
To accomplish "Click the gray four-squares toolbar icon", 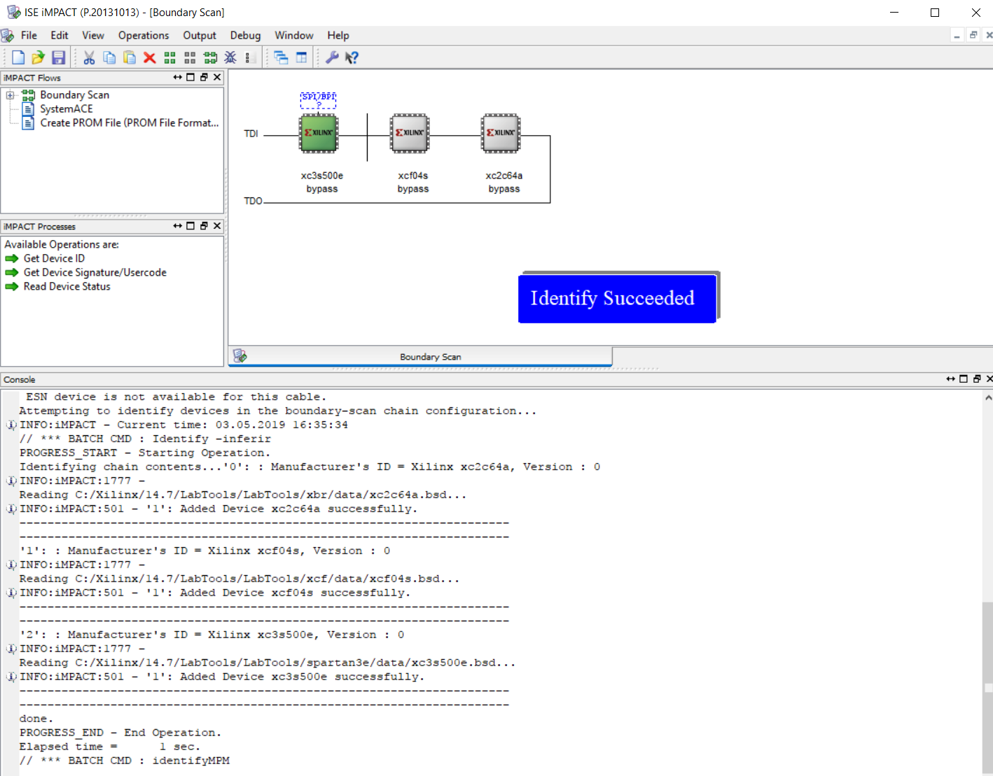I will [190, 57].
